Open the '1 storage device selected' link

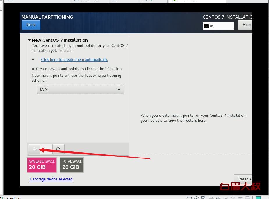51,179
